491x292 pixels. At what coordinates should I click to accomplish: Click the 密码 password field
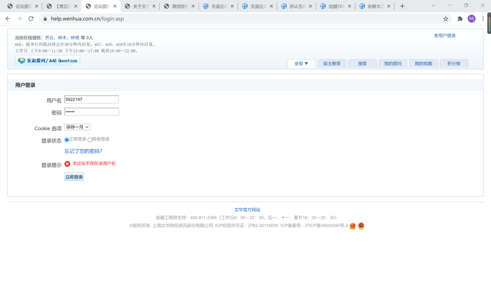click(x=92, y=112)
